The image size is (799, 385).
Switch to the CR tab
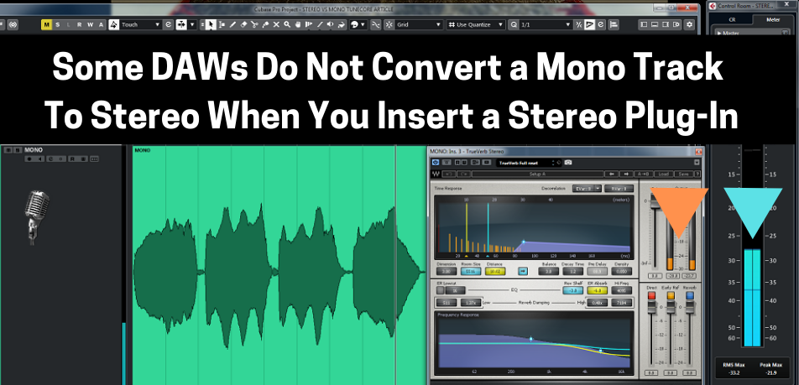coord(732,20)
